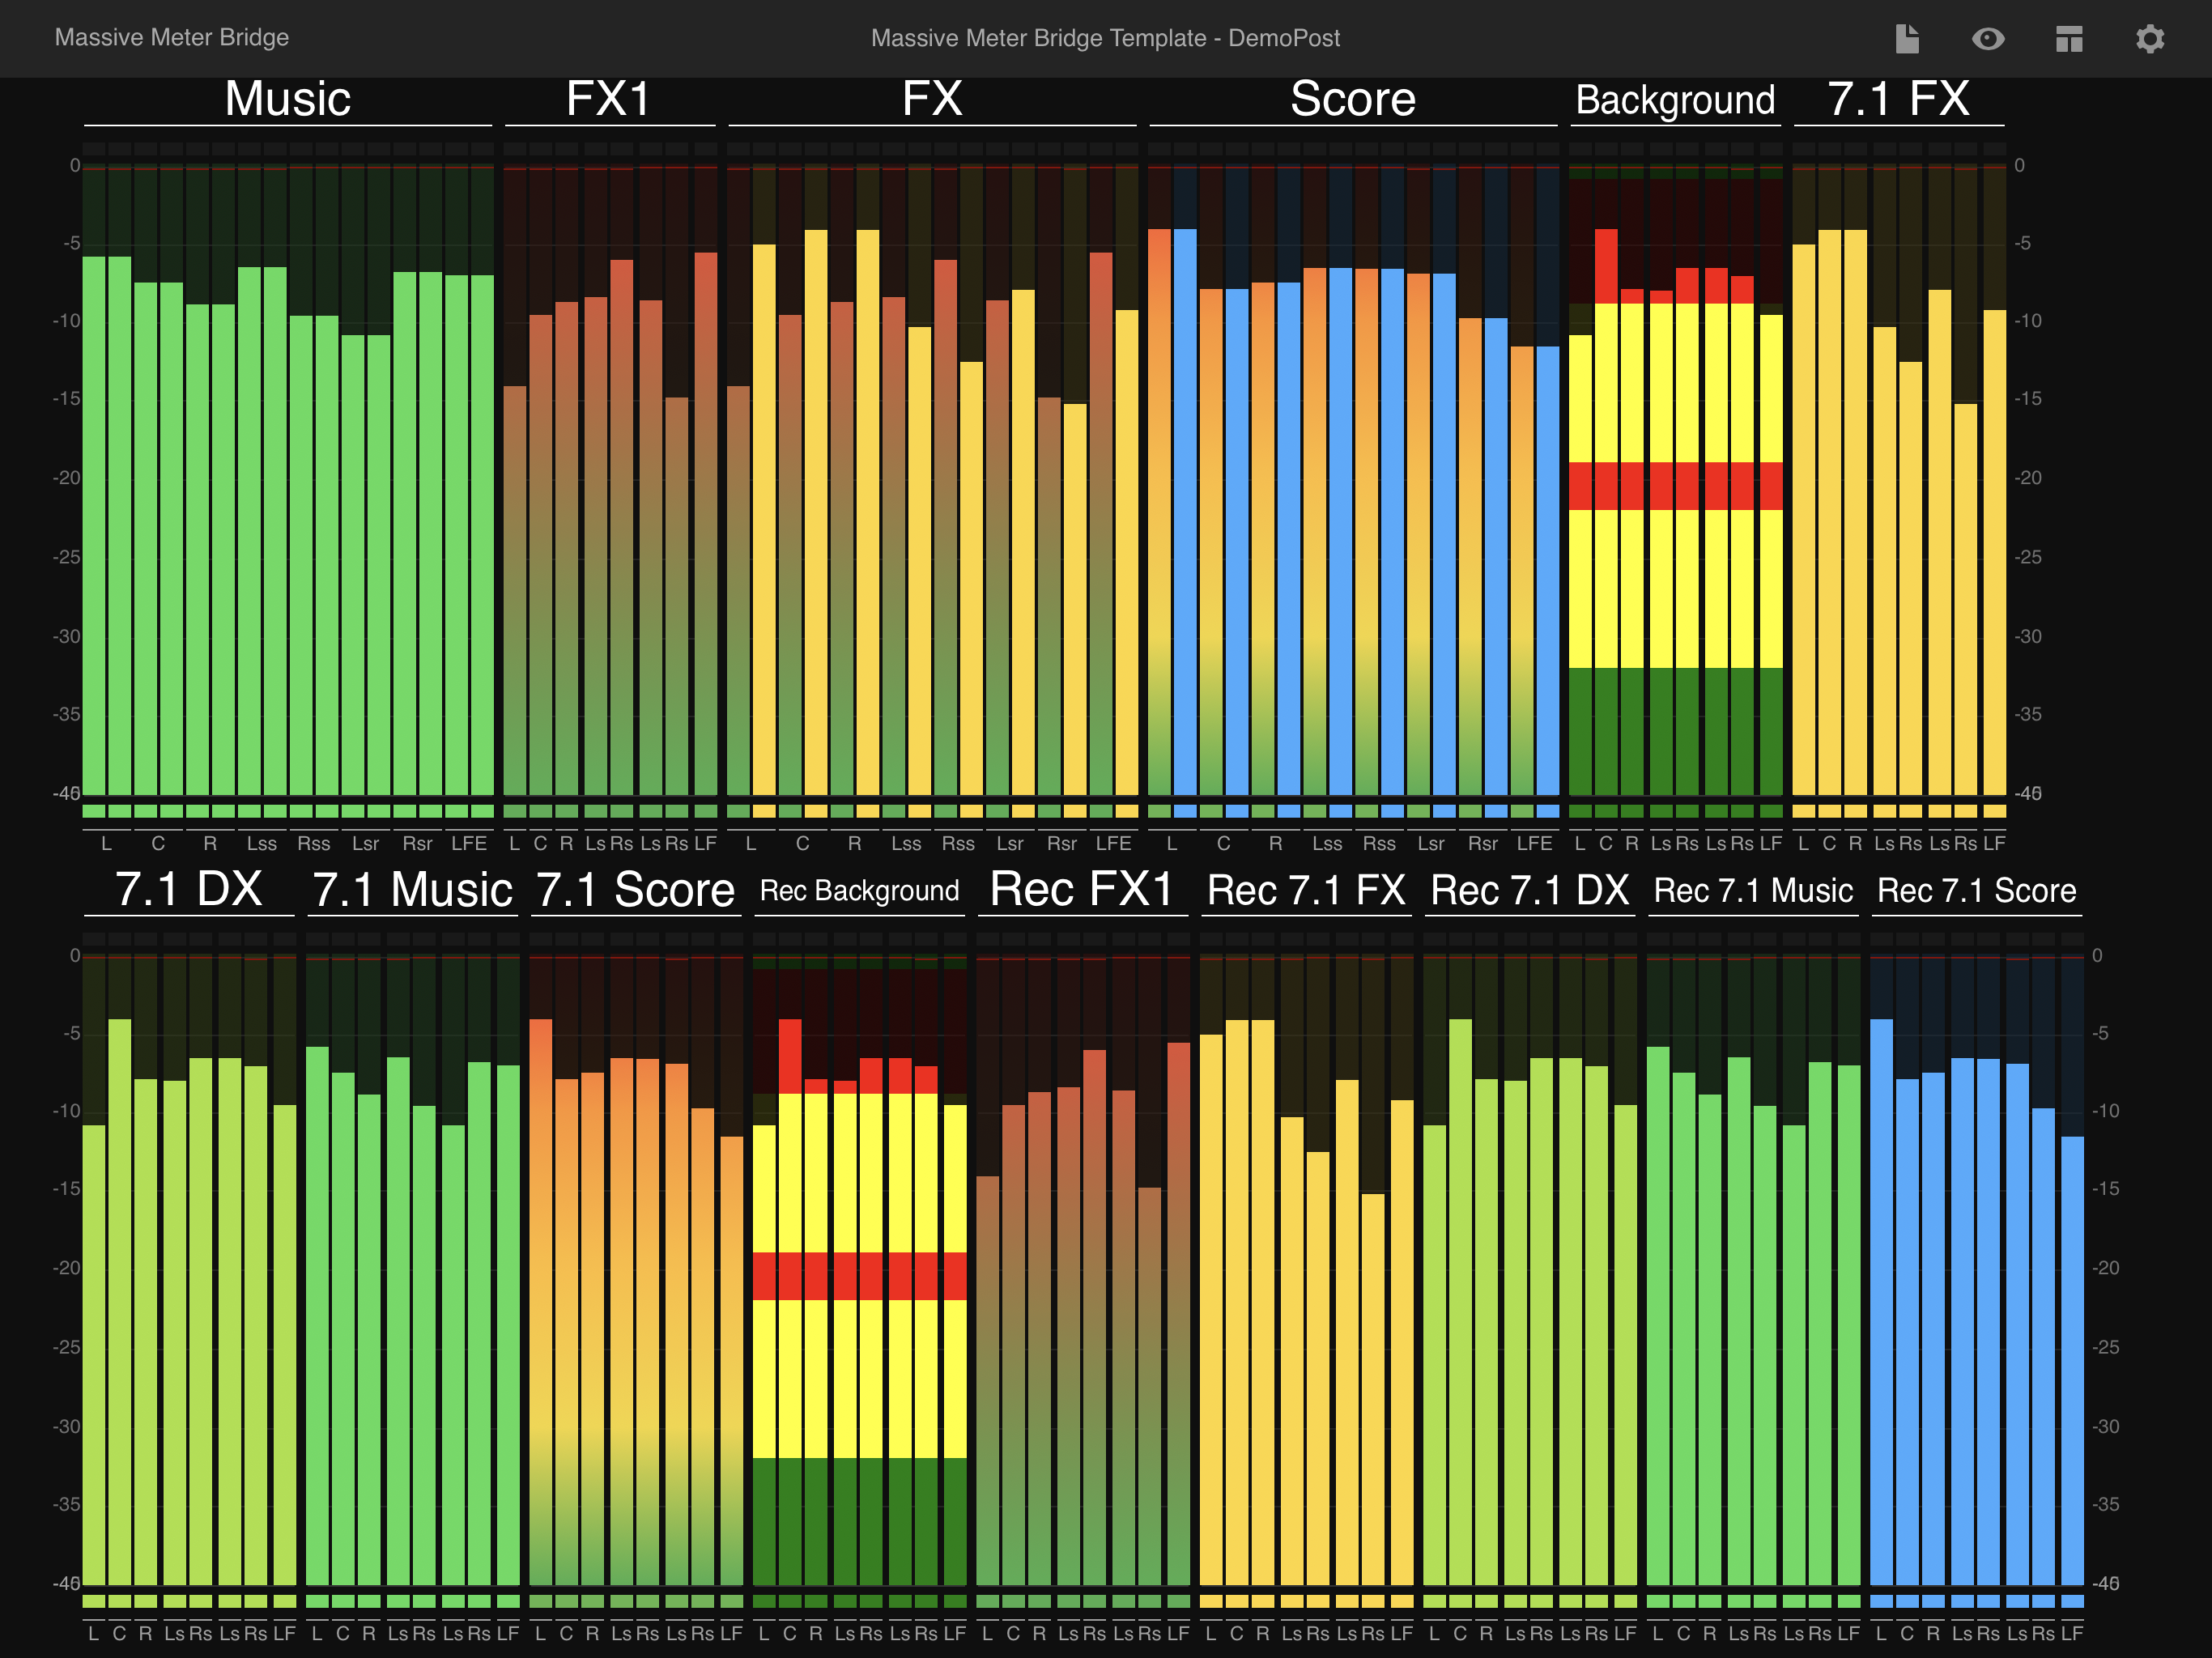
Task: Click the first green Music L meter bar
Action: 94,526
